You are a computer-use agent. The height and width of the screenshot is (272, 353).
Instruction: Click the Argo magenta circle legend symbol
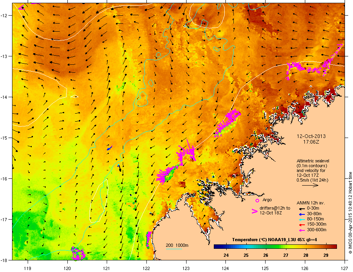(x=257, y=201)
